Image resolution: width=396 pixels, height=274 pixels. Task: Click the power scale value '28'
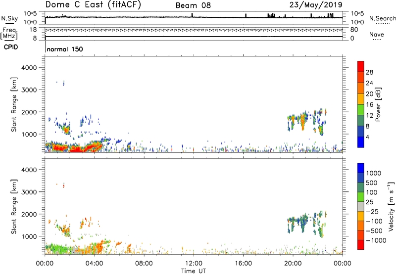coord(369,72)
